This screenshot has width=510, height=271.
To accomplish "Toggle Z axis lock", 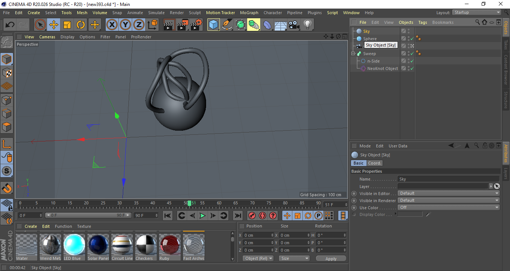I will tap(139, 25).
